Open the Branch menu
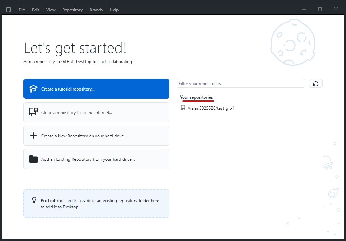 click(x=96, y=10)
